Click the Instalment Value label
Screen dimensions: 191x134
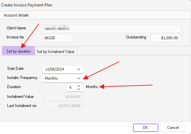[20, 97]
